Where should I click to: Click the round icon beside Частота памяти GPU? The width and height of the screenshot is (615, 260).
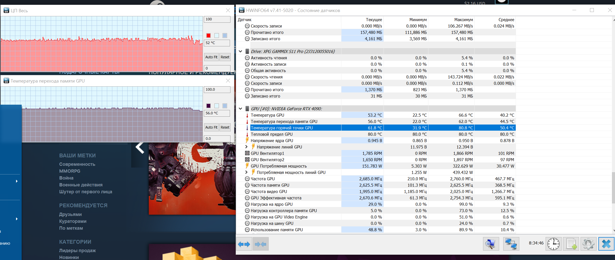pyautogui.click(x=247, y=185)
